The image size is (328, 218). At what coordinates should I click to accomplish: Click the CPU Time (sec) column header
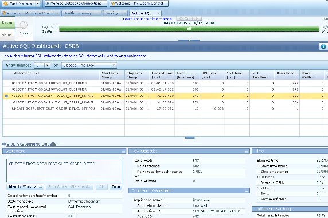tap(212, 75)
